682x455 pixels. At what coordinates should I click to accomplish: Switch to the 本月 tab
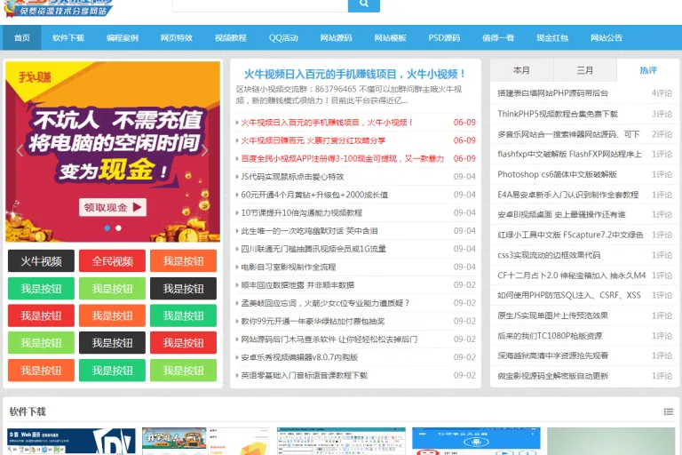521,70
